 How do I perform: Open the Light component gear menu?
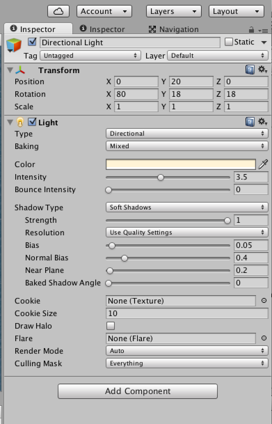(x=262, y=122)
